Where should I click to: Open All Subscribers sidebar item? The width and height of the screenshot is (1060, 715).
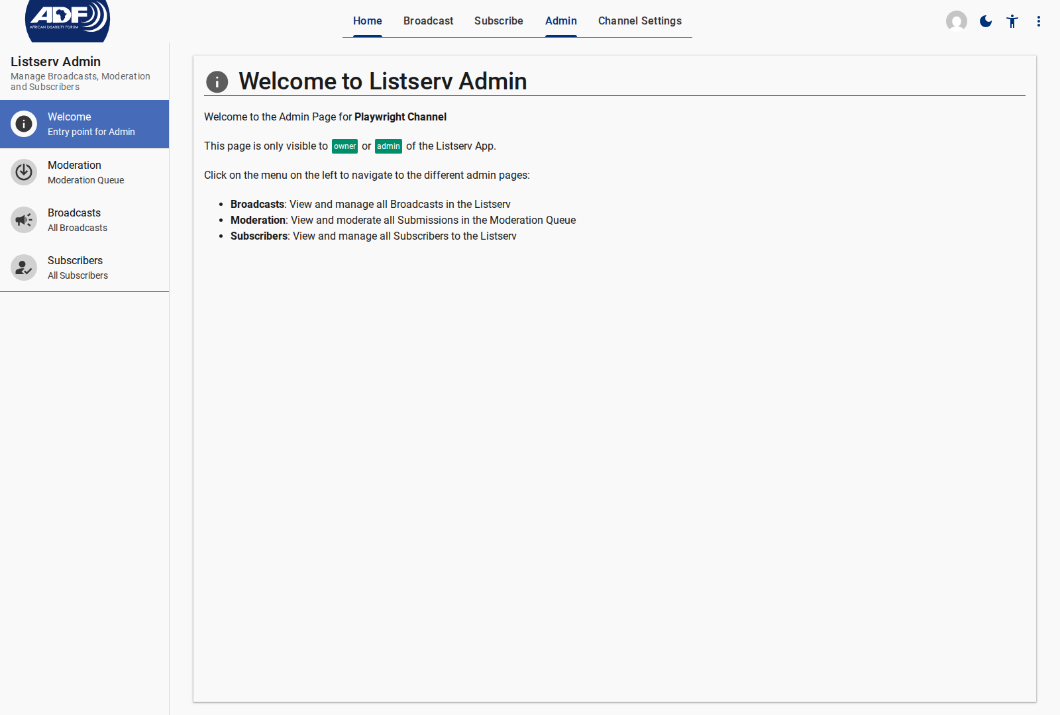pos(84,267)
